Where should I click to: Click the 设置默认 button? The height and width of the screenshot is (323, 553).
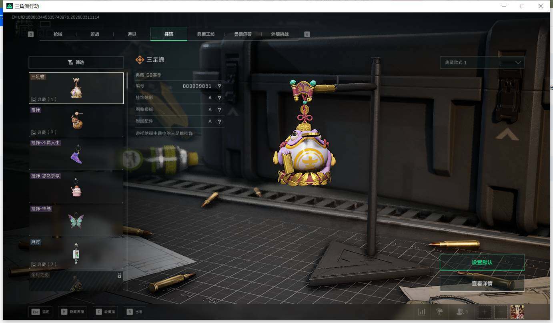(482, 263)
